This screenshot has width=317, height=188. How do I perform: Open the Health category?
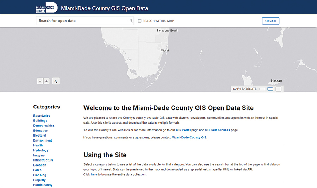[38, 145]
